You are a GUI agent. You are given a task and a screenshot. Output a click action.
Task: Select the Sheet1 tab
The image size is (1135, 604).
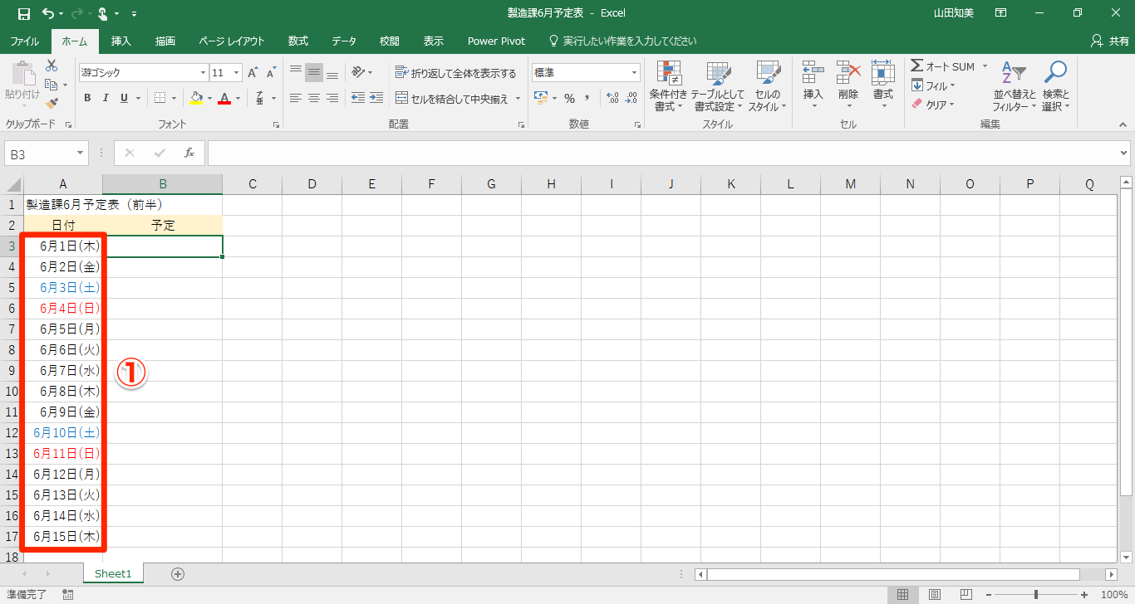(x=113, y=573)
